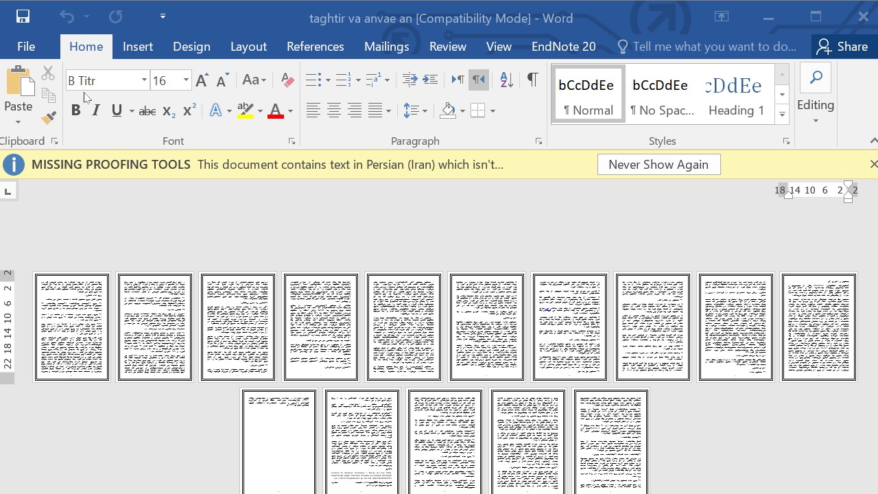Switch to the Layout tab
878x494 pixels.
[248, 47]
